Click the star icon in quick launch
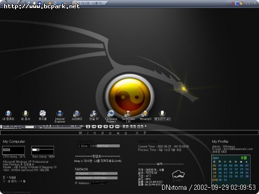Viewport: 259px width, 194px height. point(39,3)
